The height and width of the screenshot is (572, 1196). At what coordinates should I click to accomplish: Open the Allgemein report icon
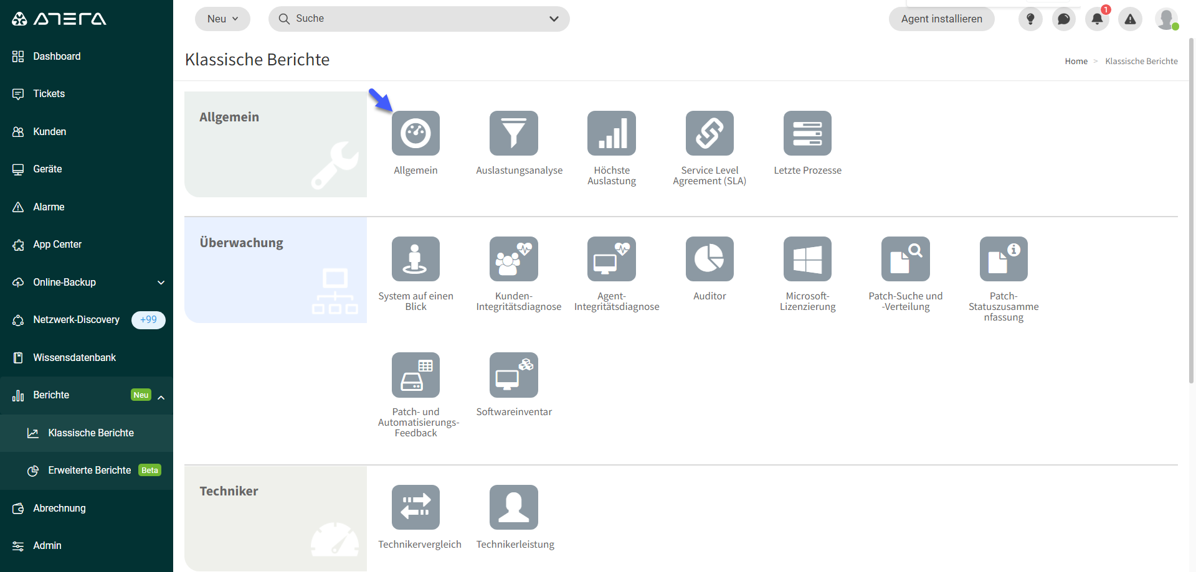[415, 133]
